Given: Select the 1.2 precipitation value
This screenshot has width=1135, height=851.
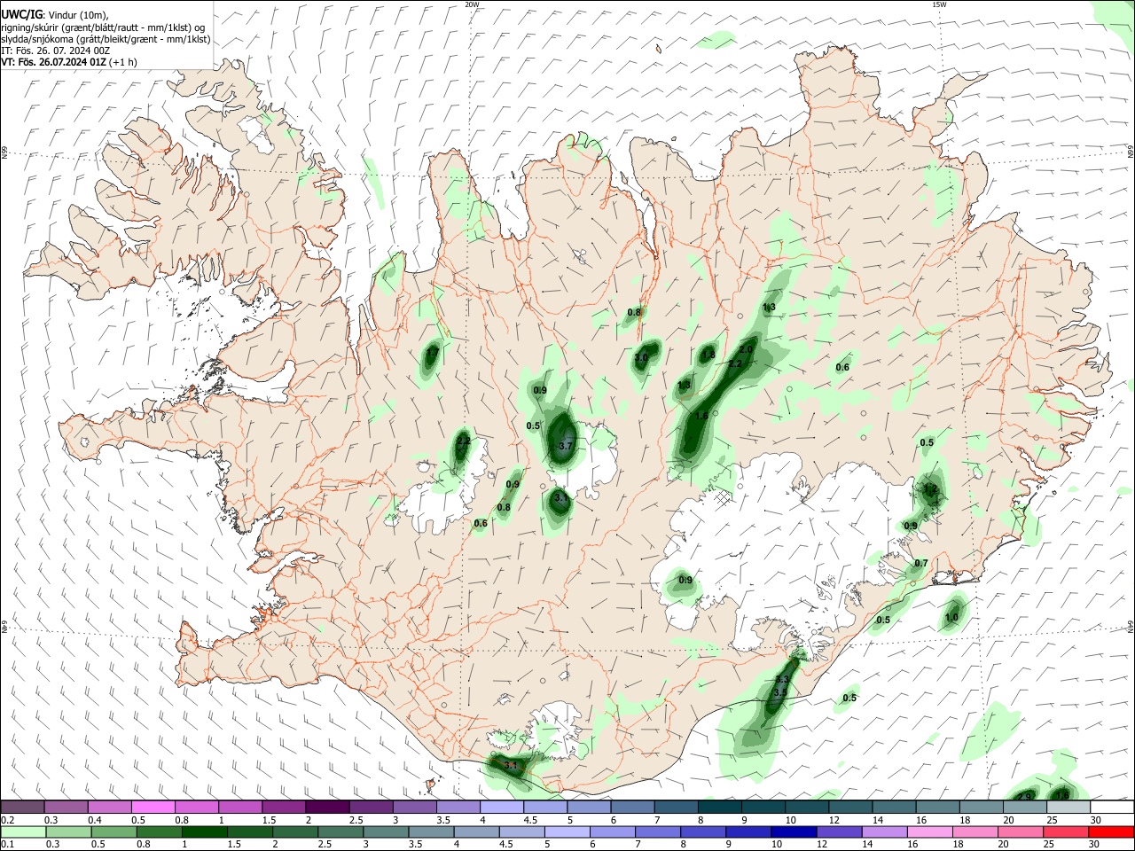Looking at the screenshot, I should click(x=930, y=488).
